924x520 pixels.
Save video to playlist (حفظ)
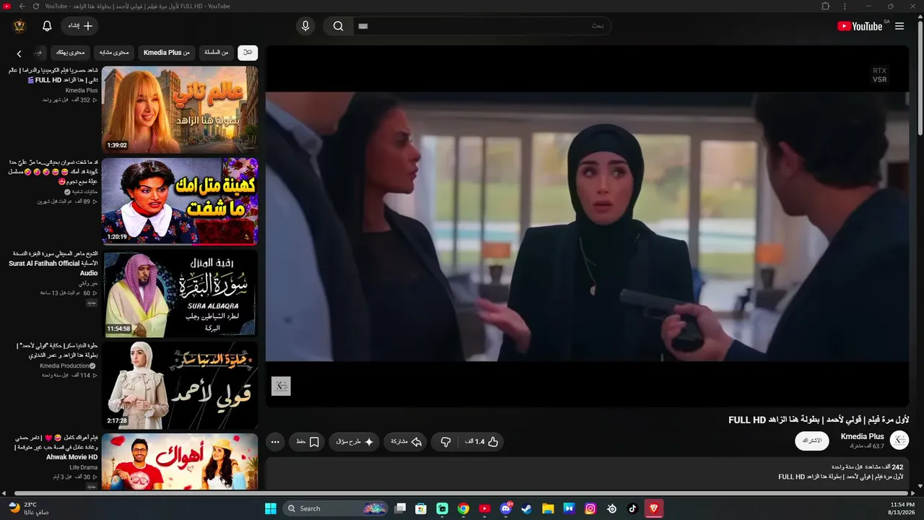[308, 441]
